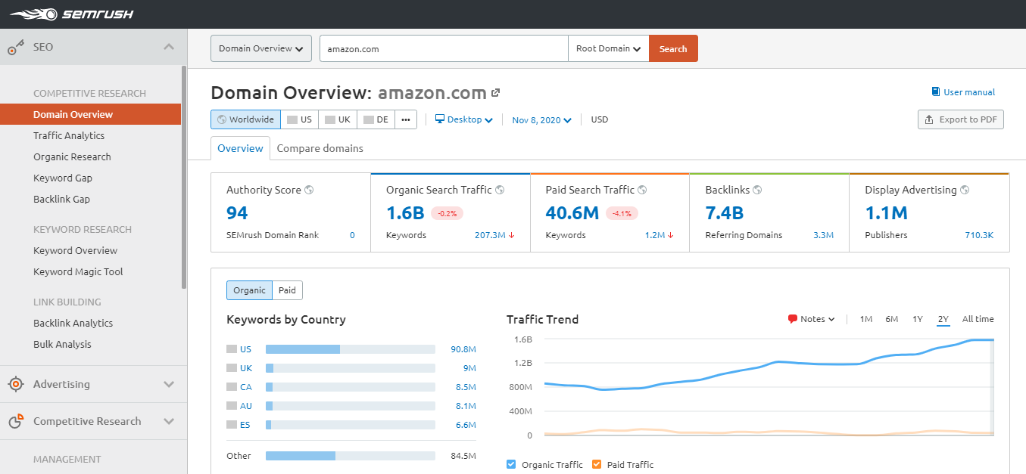Select UK database

(338, 119)
